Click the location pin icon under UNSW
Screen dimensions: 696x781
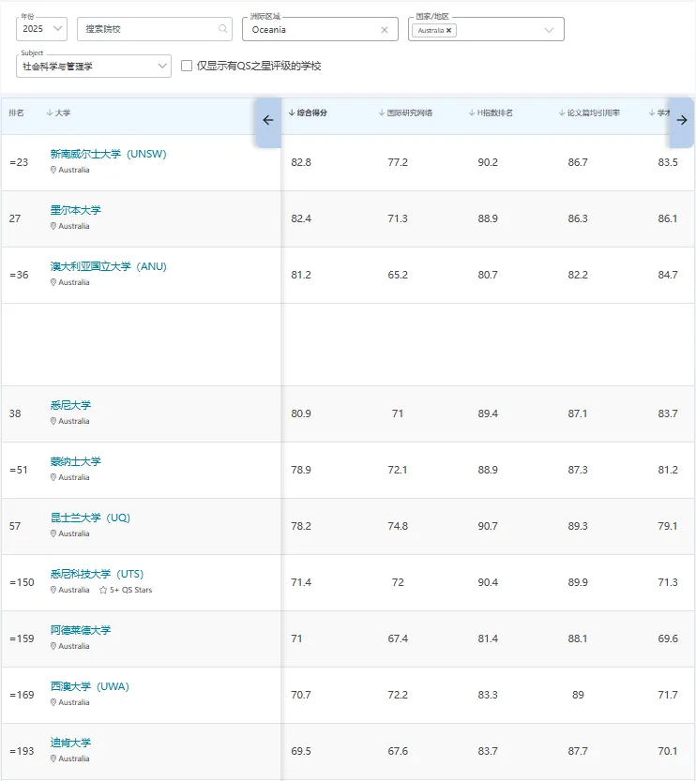coord(53,170)
